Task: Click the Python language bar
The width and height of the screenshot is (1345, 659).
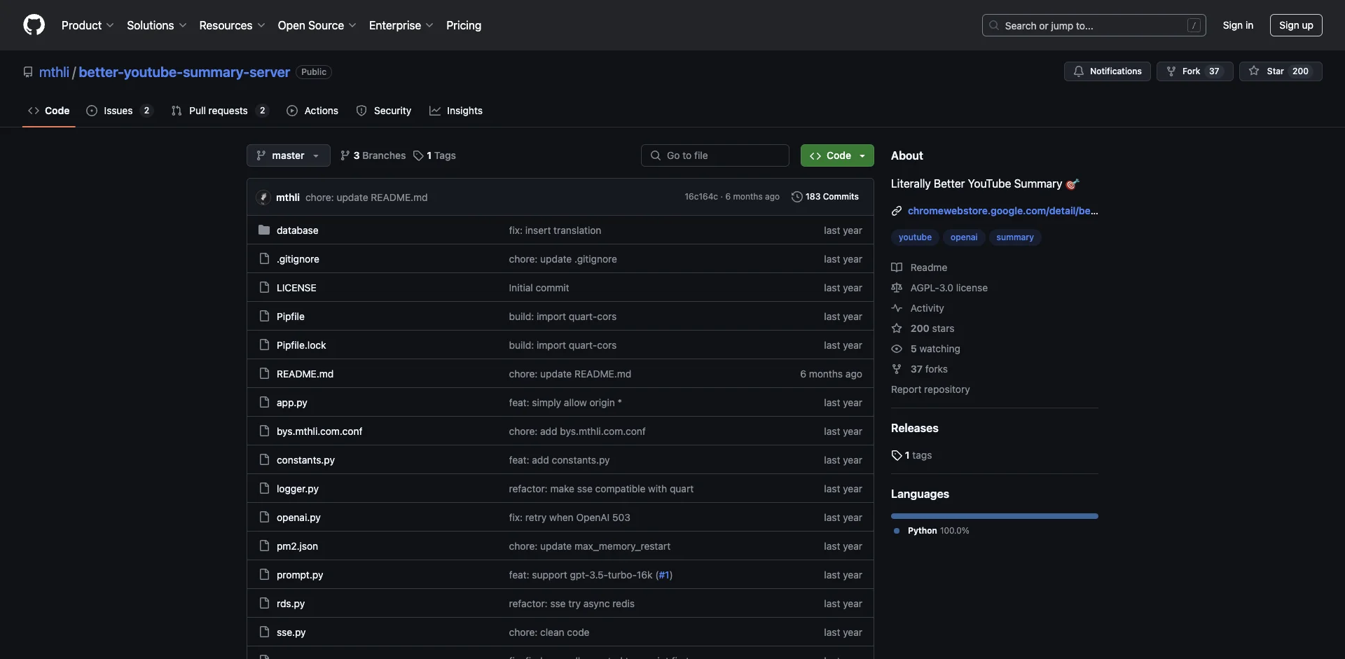Action: (995, 516)
